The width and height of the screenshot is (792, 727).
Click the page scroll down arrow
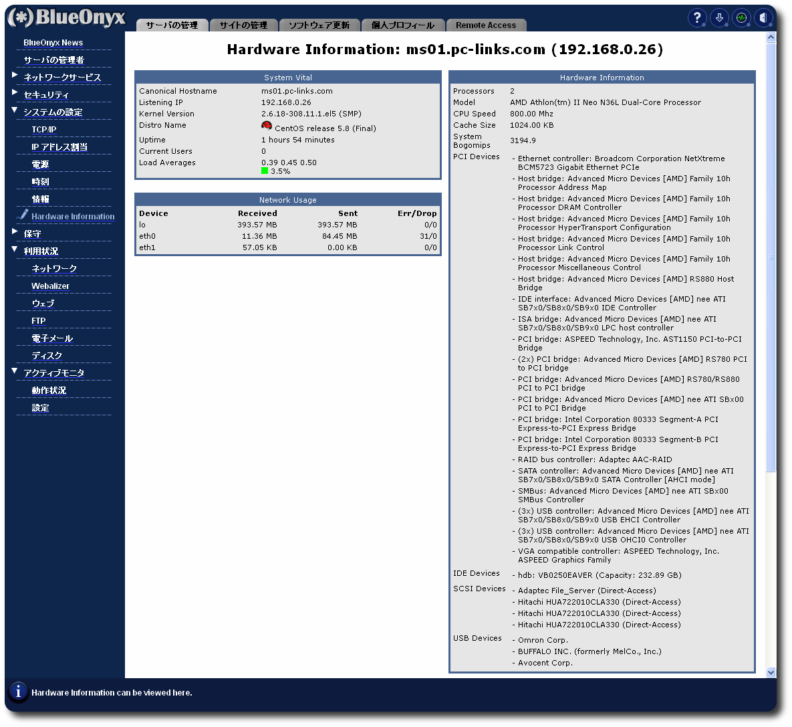[x=771, y=672]
